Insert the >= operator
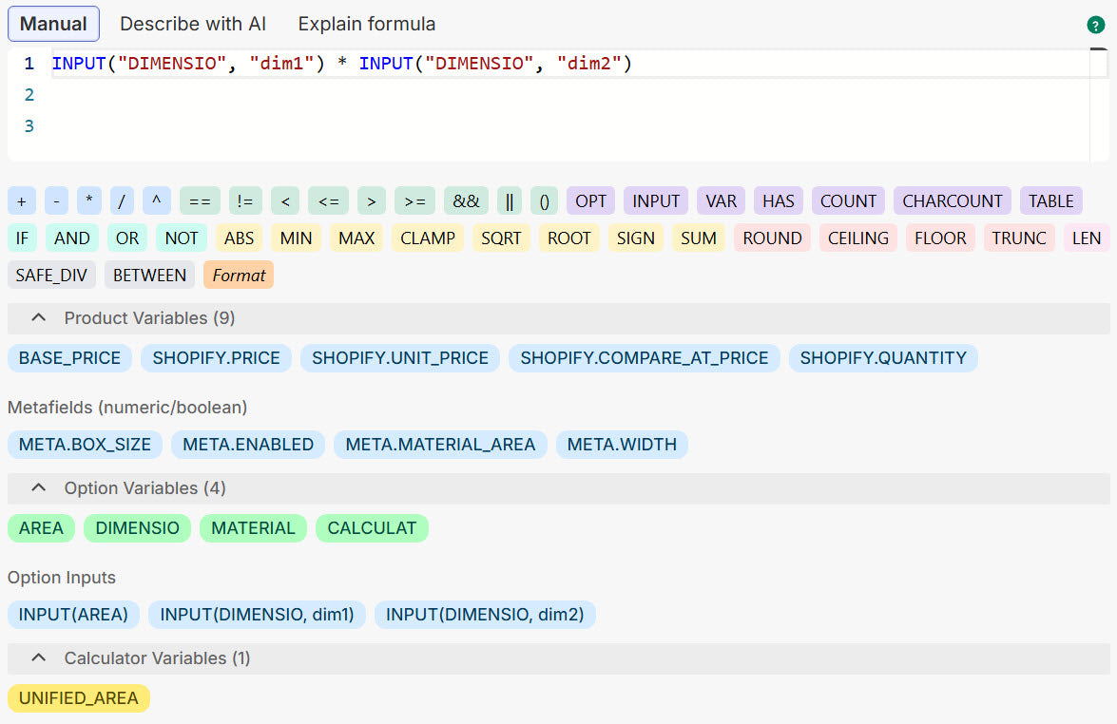 click(x=414, y=201)
